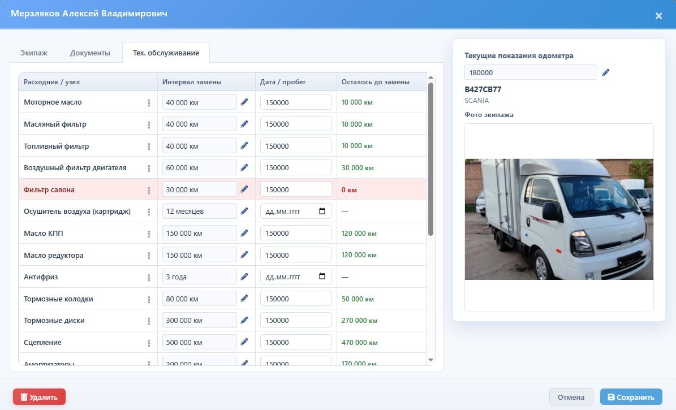Viewport: 676px width, 410px height.
Task: Click the scrollbar down arrow in table
Action: click(x=430, y=360)
